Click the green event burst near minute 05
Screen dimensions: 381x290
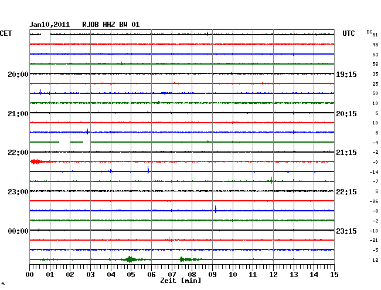click(130, 259)
